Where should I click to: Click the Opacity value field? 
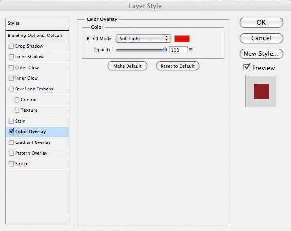click(179, 50)
